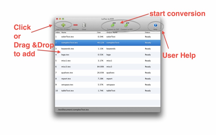Click the size value 26.03K
The width and height of the screenshot is (216, 135).
coord(100,73)
